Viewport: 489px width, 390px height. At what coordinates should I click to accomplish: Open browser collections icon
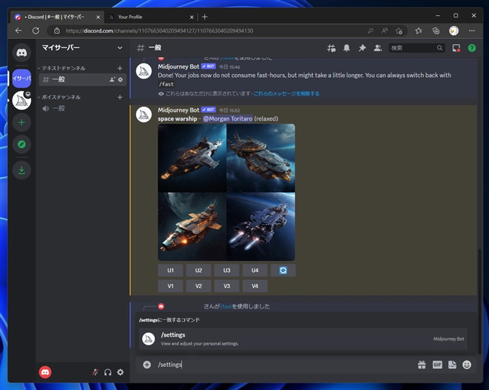436,30
